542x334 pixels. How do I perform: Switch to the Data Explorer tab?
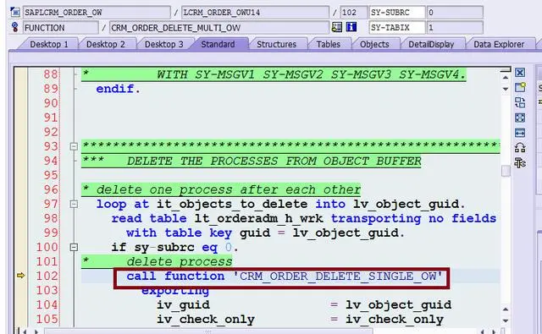click(499, 44)
